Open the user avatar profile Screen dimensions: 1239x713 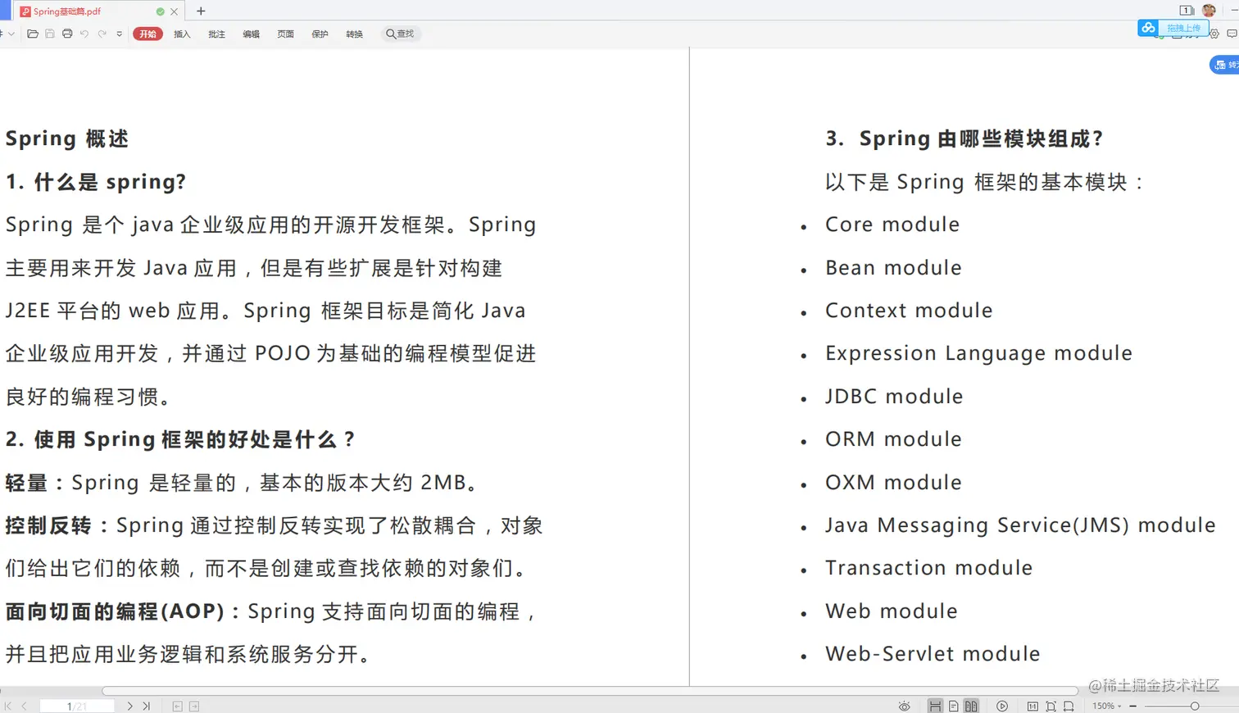(1209, 10)
